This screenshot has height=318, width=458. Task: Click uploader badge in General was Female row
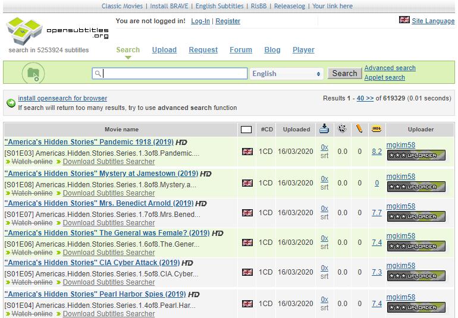tap(416, 247)
